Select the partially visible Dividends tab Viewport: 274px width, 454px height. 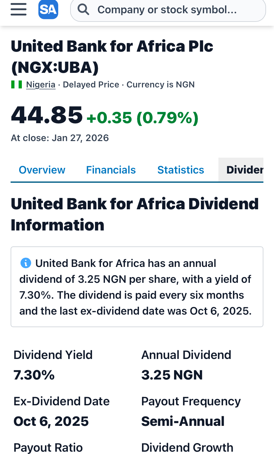[x=244, y=170]
